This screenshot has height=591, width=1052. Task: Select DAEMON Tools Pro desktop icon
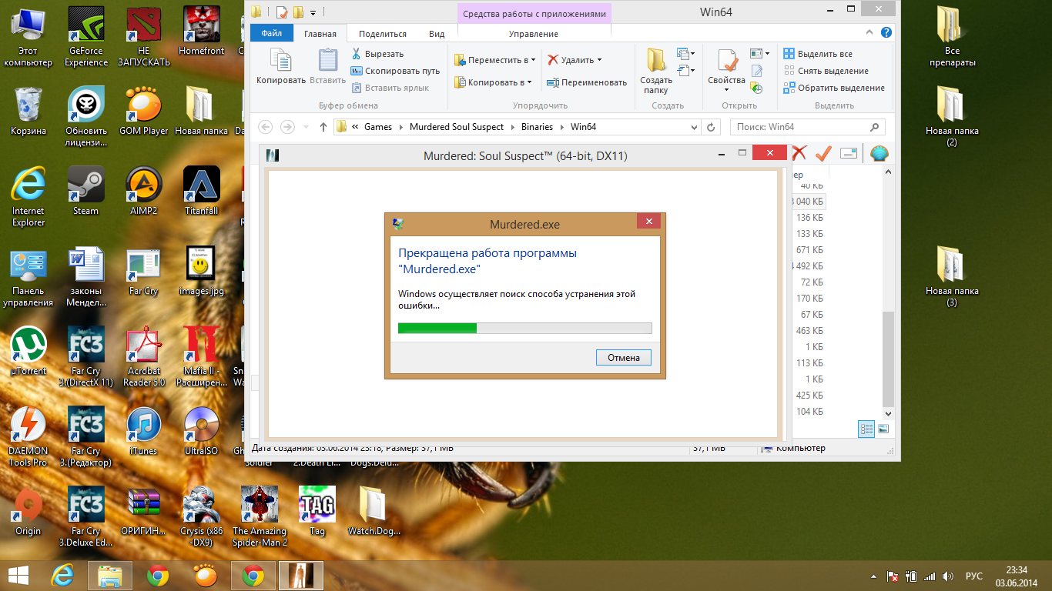(28, 436)
